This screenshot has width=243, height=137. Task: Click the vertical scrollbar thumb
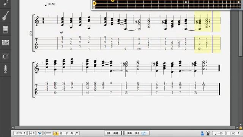click(x=241, y=28)
